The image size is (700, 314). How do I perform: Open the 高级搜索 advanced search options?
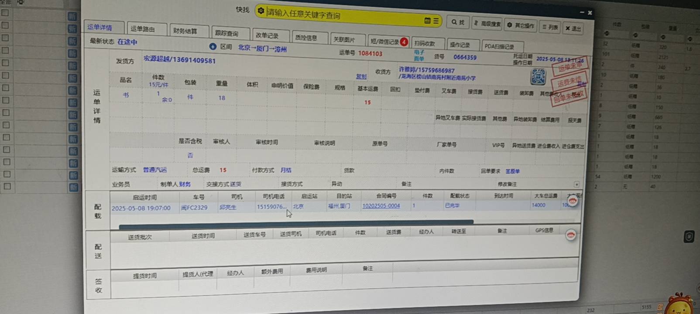coord(487,24)
